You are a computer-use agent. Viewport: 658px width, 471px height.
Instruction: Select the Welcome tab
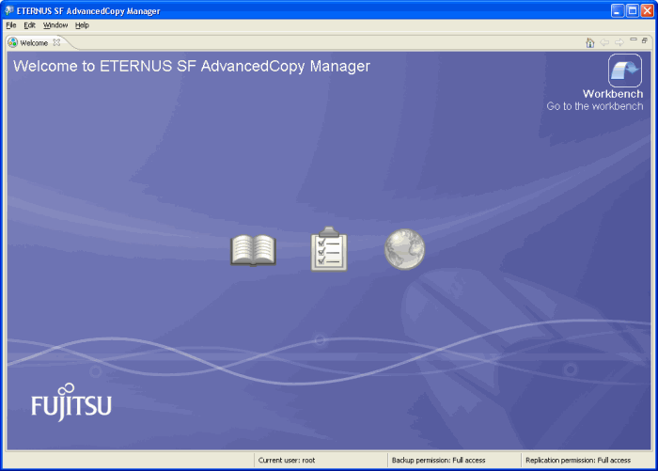click(x=34, y=43)
